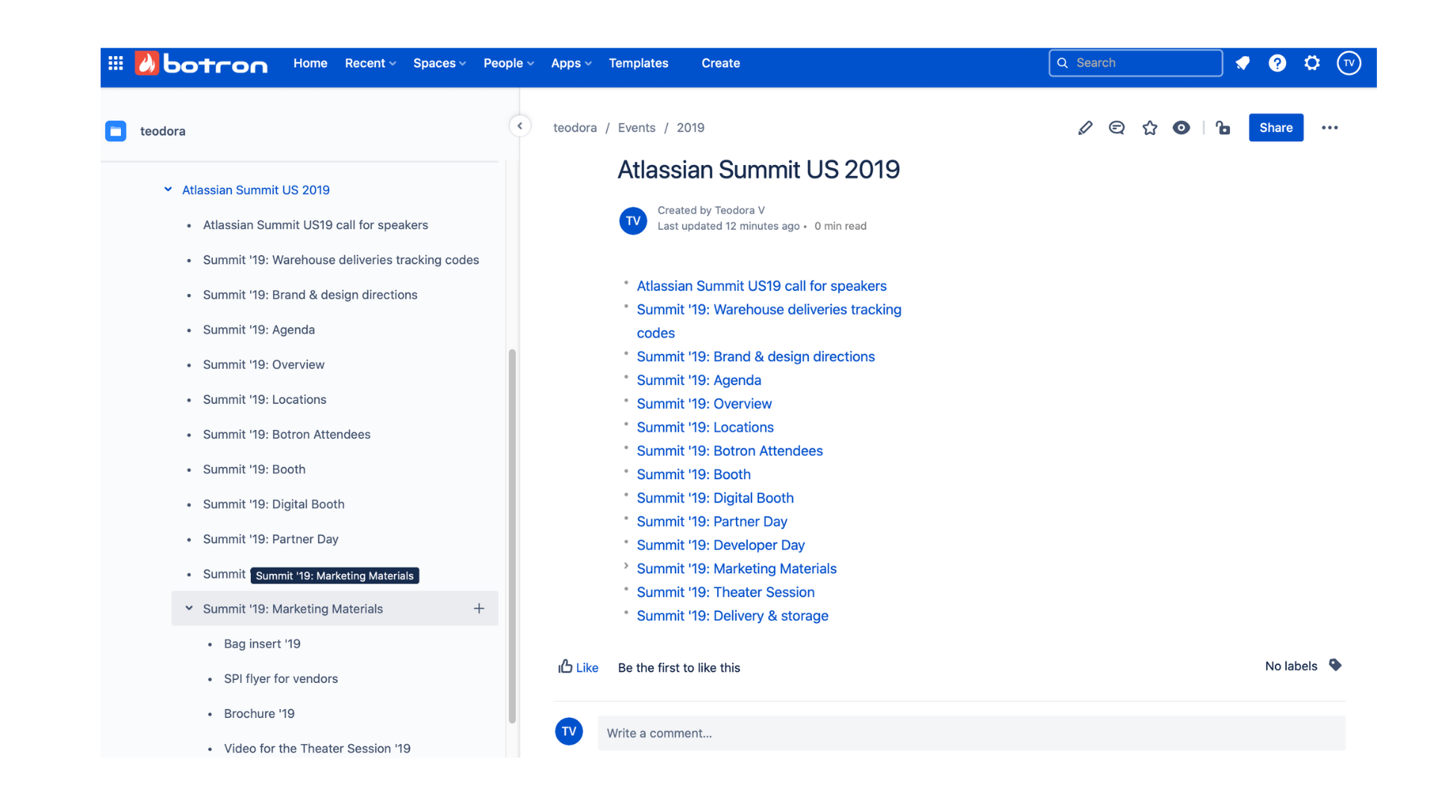Image resolution: width=1433 pixels, height=806 pixels.
Task: Click the Like text link
Action: pyautogui.click(x=587, y=668)
